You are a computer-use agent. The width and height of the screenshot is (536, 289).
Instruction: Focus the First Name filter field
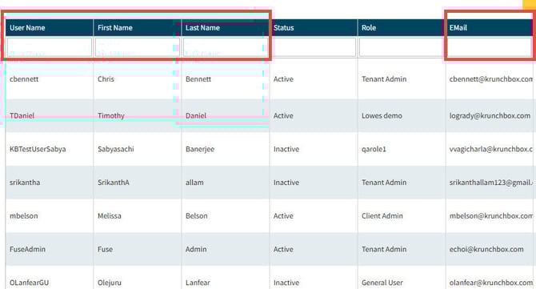(137, 47)
